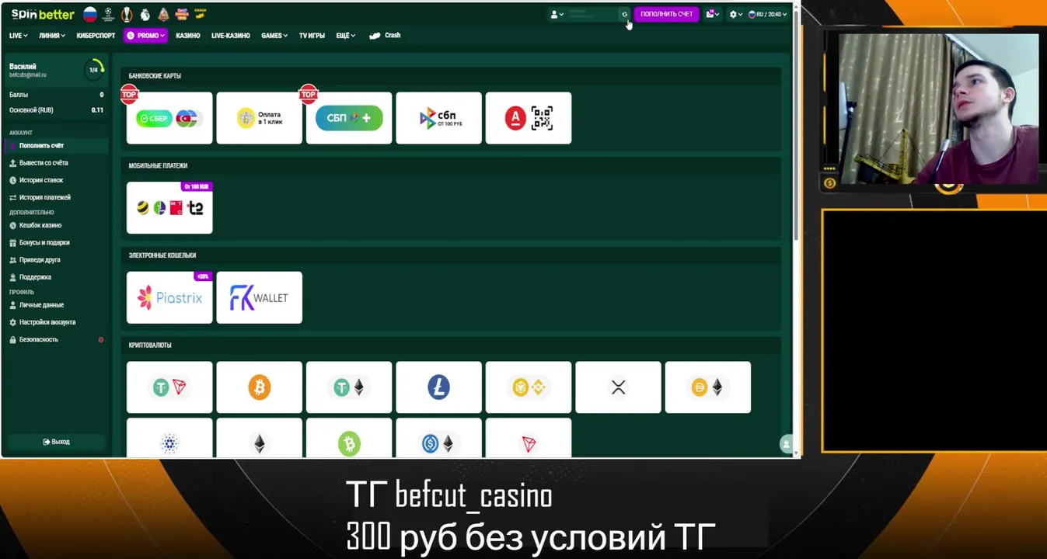Select Tether on Tron crypto tile
The image size is (1047, 559).
[x=169, y=387]
